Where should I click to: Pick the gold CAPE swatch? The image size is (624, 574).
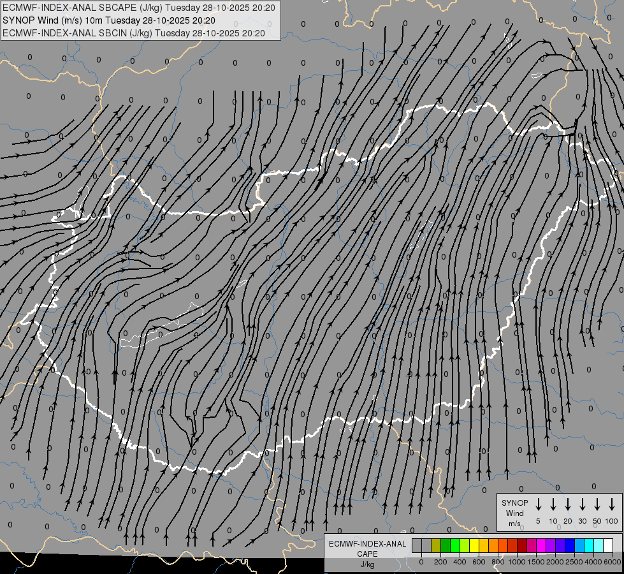[x=484, y=545]
